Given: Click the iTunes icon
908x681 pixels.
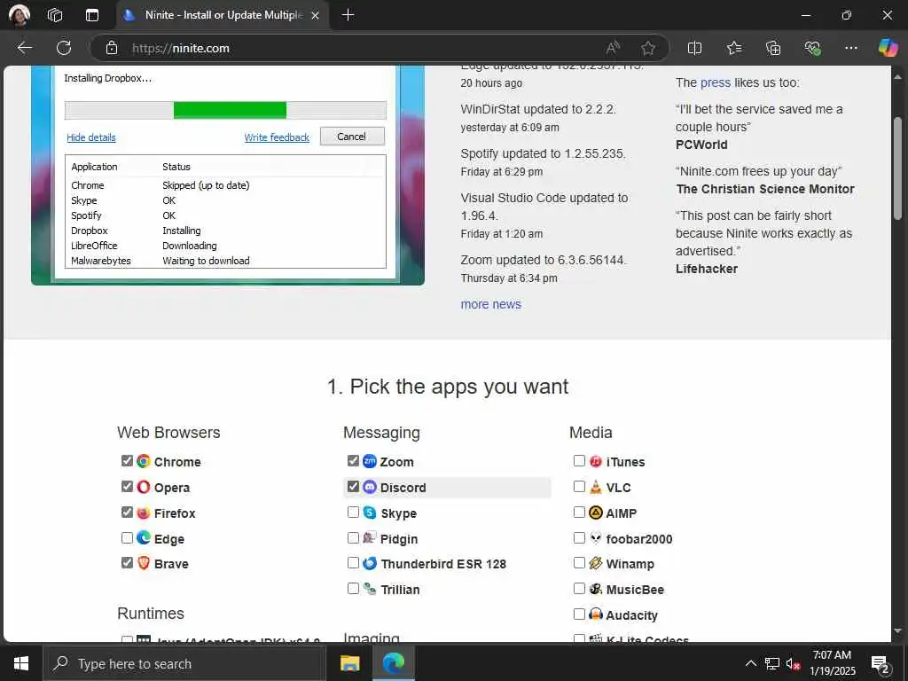Looking at the screenshot, I should 595,461.
